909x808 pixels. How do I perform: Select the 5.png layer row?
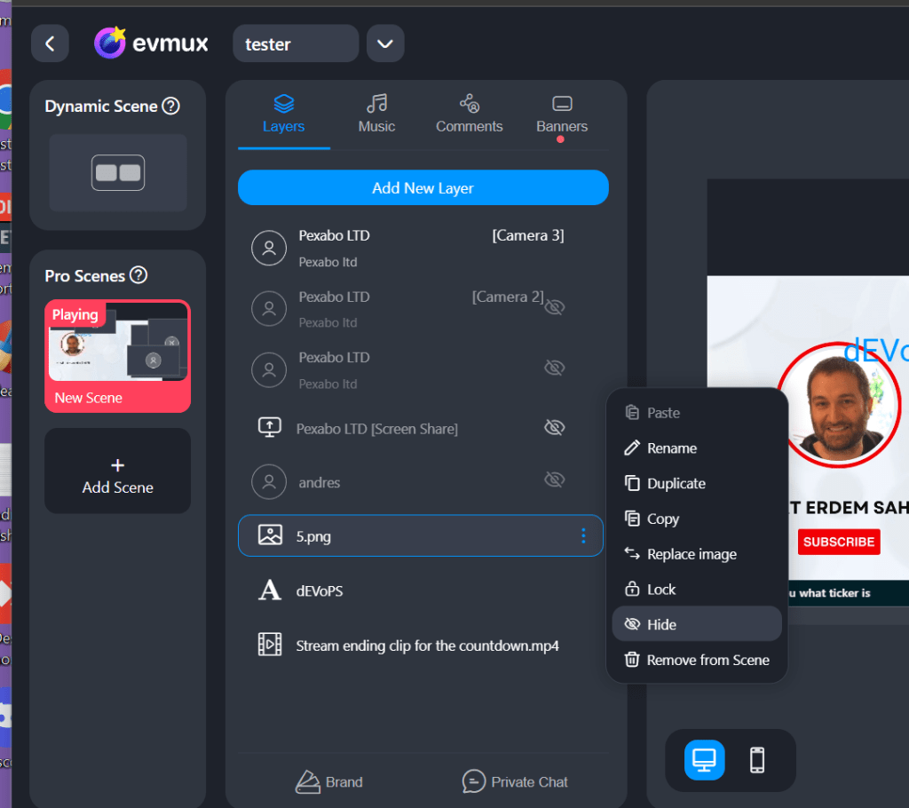click(x=421, y=536)
